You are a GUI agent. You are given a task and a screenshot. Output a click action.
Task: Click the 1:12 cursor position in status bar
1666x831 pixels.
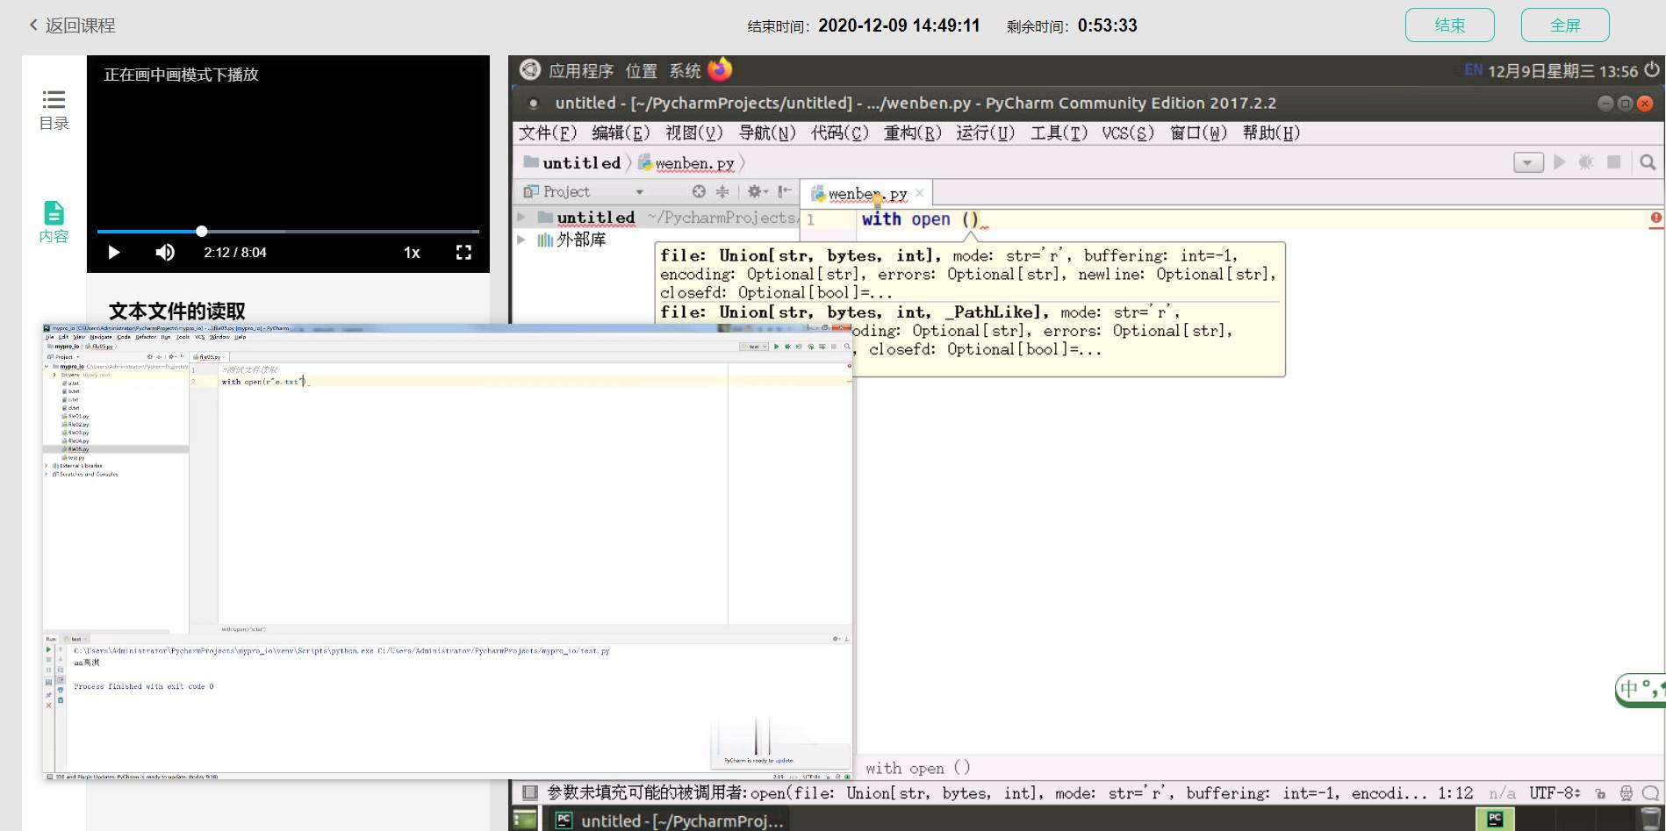click(1455, 793)
